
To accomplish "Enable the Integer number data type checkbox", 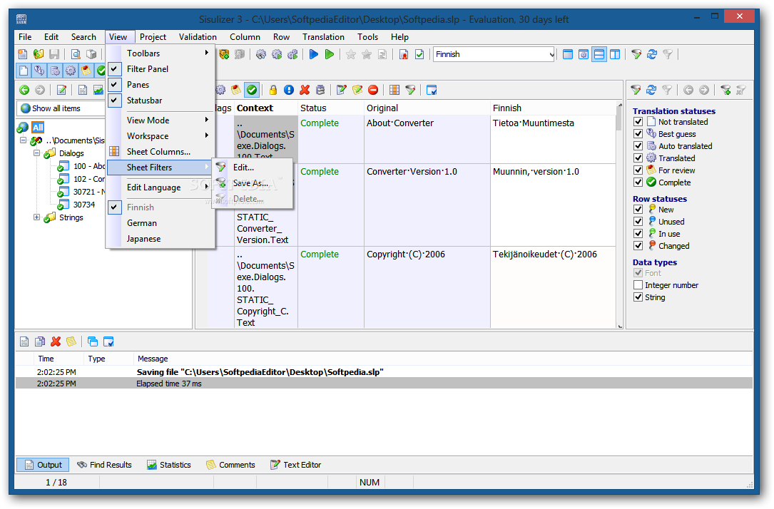I will pos(638,285).
